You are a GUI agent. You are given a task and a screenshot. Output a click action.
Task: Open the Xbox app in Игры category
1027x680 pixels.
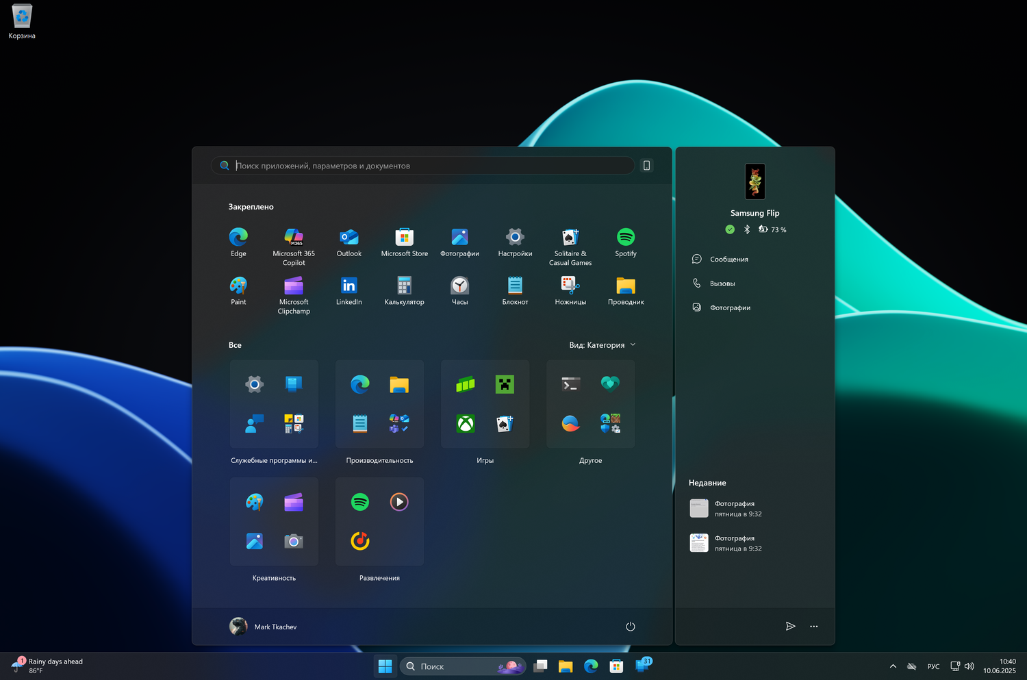(x=466, y=424)
